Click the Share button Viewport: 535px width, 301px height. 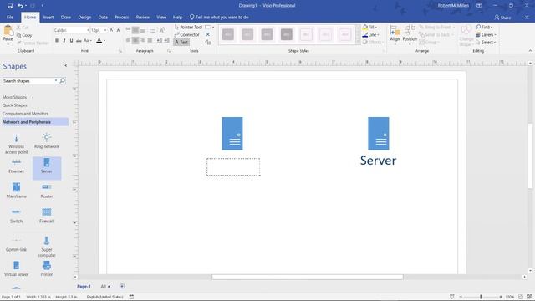502,17
